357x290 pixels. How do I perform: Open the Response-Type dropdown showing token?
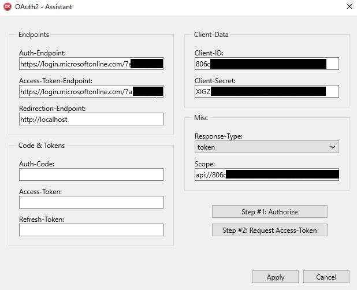point(267,147)
